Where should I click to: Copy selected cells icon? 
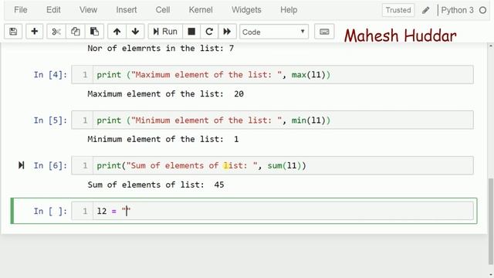(x=76, y=32)
